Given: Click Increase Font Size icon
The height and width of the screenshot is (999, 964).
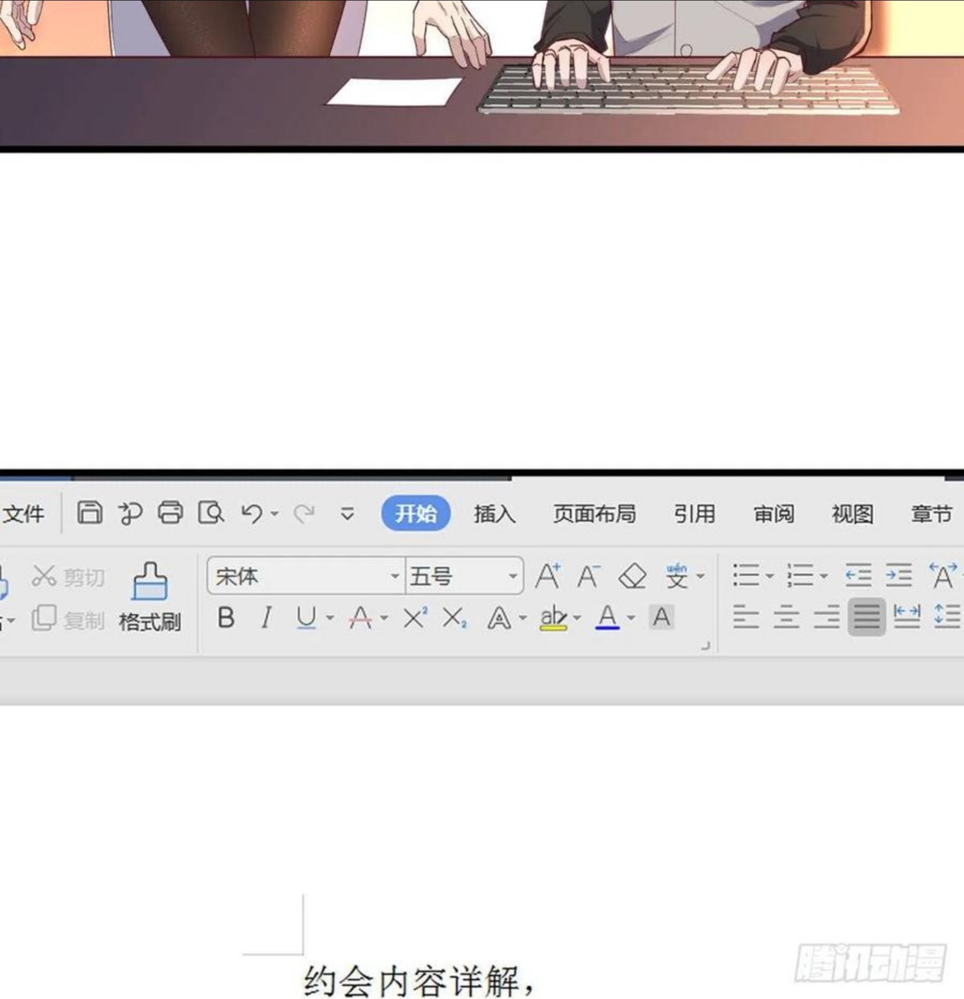Looking at the screenshot, I should (x=548, y=577).
